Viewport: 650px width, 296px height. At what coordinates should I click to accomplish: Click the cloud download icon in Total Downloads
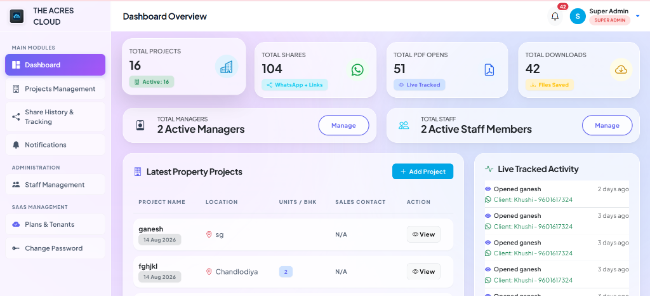pos(621,70)
